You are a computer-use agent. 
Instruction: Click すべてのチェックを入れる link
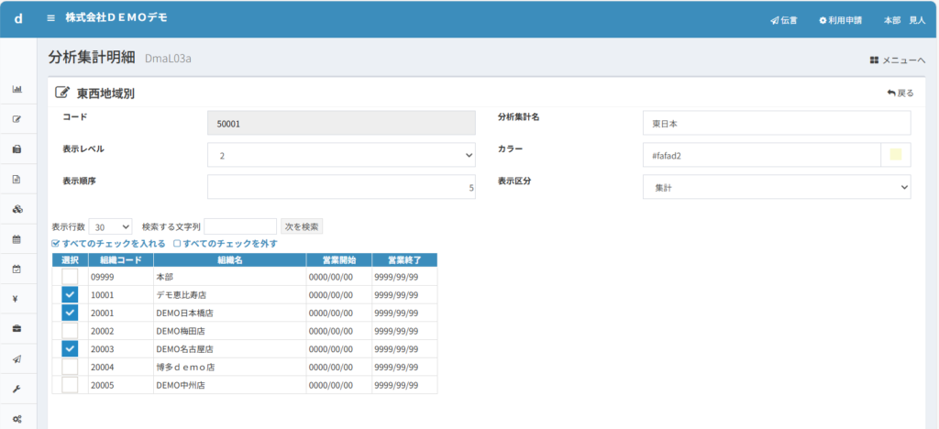[109, 244]
